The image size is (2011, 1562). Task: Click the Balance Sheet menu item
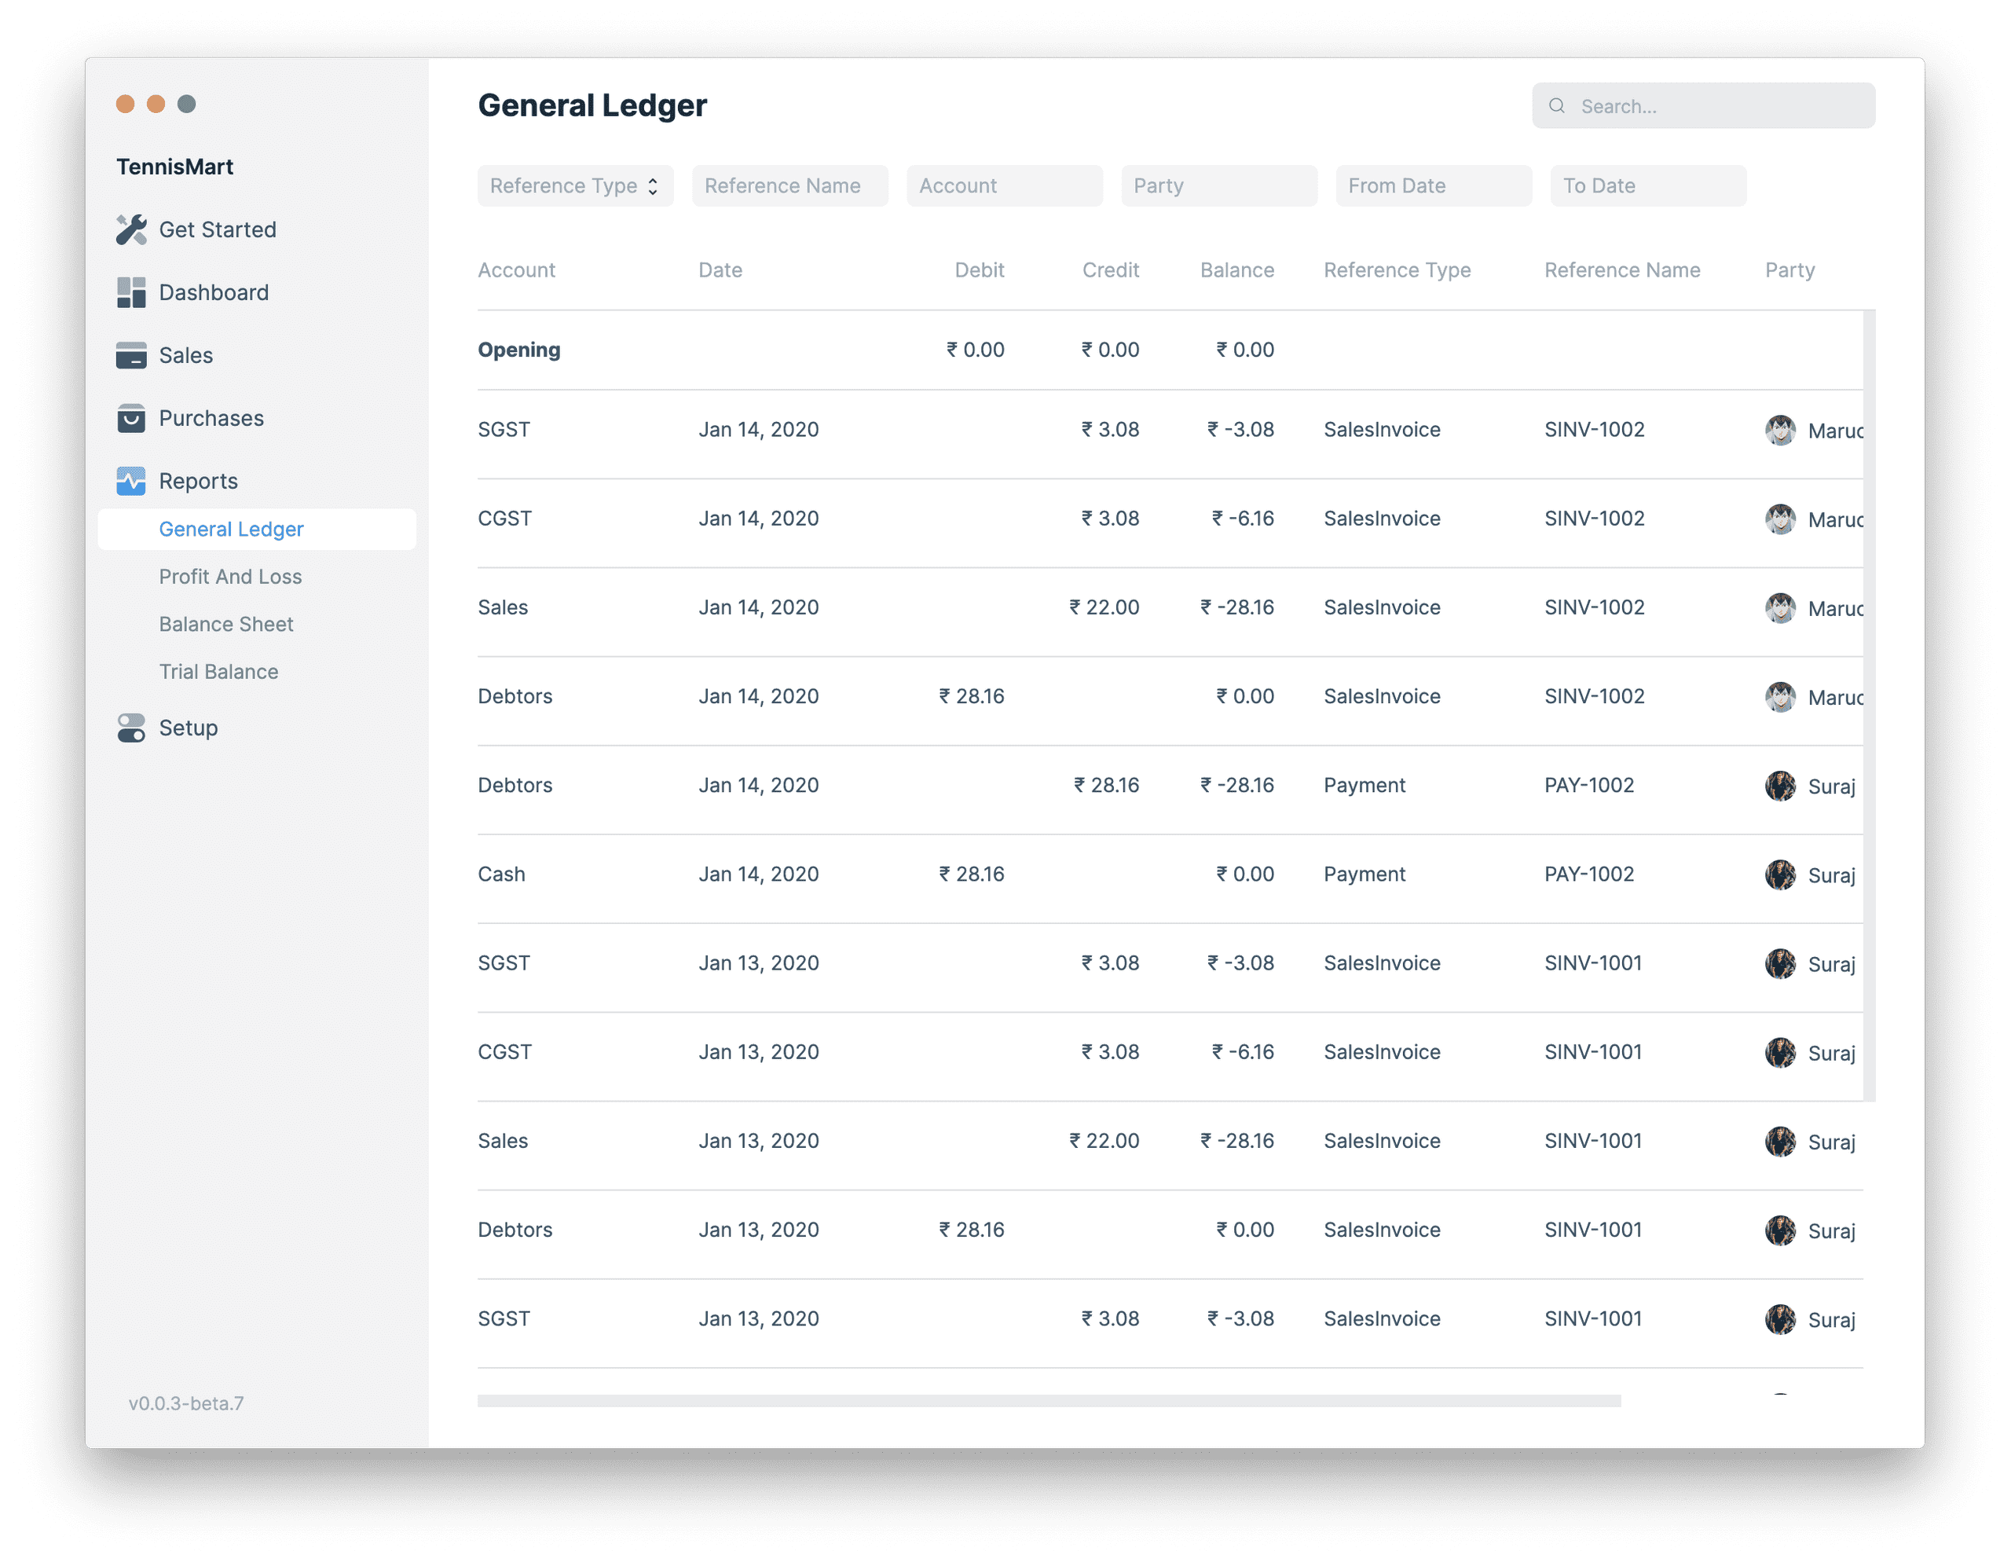(x=218, y=621)
